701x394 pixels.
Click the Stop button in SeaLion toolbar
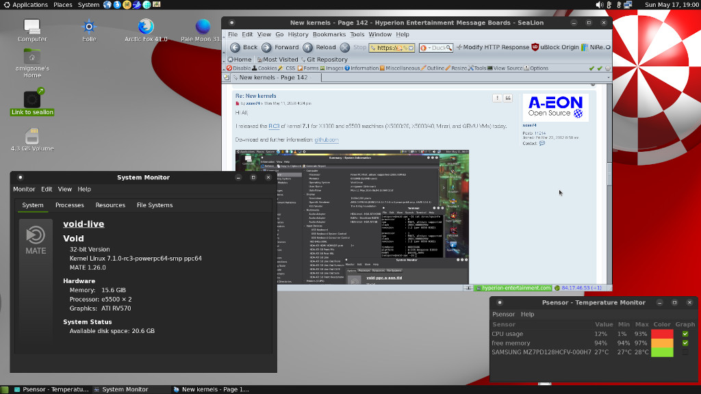(x=353, y=47)
